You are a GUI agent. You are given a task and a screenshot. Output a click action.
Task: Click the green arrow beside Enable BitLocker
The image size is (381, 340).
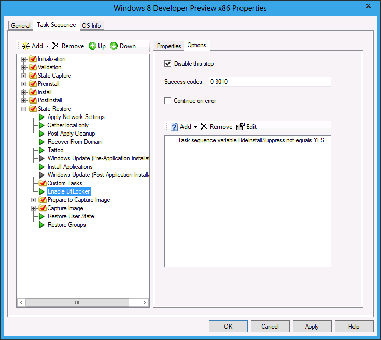[42, 191]
